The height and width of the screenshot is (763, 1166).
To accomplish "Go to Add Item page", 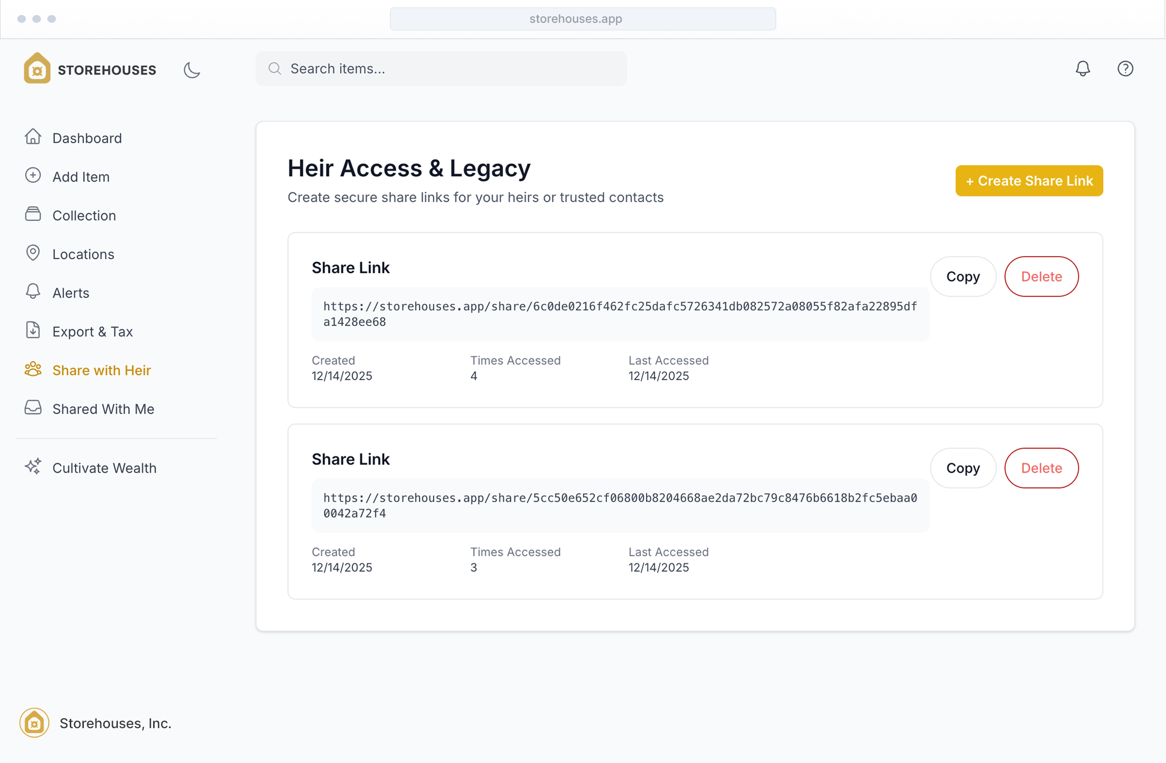I will pyautogui.click(x=81, y=177).
